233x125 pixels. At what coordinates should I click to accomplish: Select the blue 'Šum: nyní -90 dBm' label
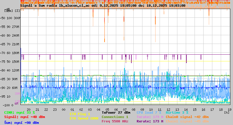coord(22,122)
